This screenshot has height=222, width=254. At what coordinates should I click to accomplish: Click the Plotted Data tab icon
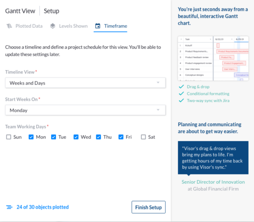click(9, 26)
